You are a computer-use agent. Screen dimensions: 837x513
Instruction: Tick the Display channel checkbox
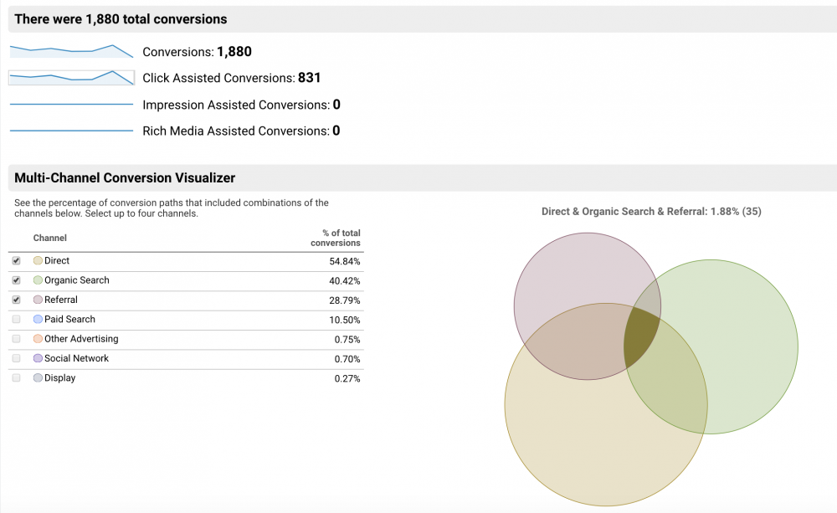click(x=17, y=378)
